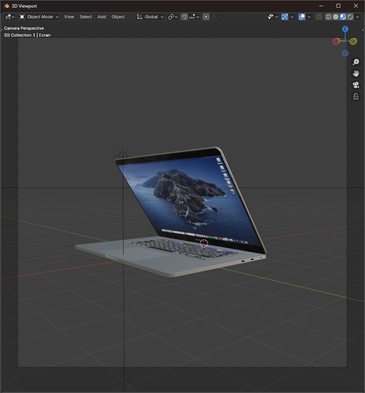Click the Ecran name in the breadcrumb text
Viewport: 365px width, 393px height.
(x=44, y=35)
